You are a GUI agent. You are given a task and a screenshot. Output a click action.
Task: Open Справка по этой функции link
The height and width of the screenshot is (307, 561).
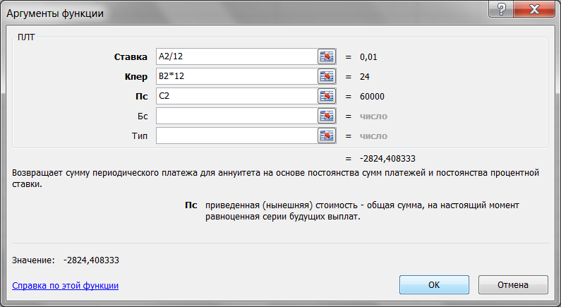click(65, 286)
